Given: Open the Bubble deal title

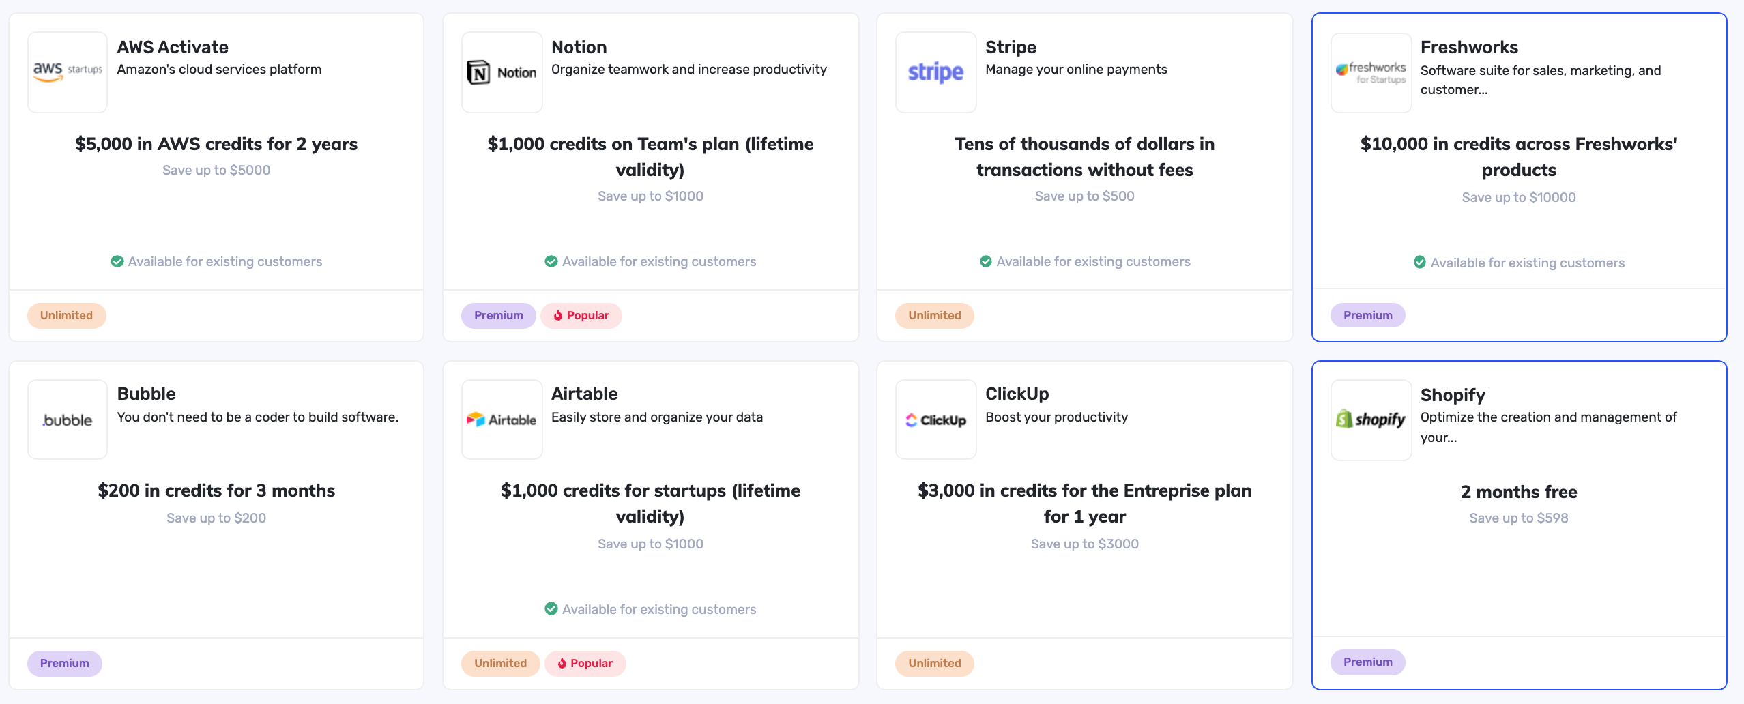Looking at the screenshot, I should 146,394.
